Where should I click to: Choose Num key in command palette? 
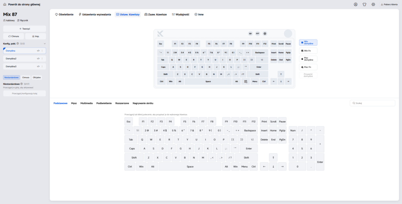293,131
